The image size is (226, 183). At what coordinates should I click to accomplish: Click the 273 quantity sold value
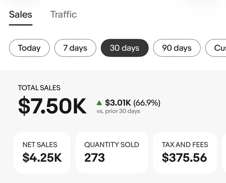click(94, 158)
